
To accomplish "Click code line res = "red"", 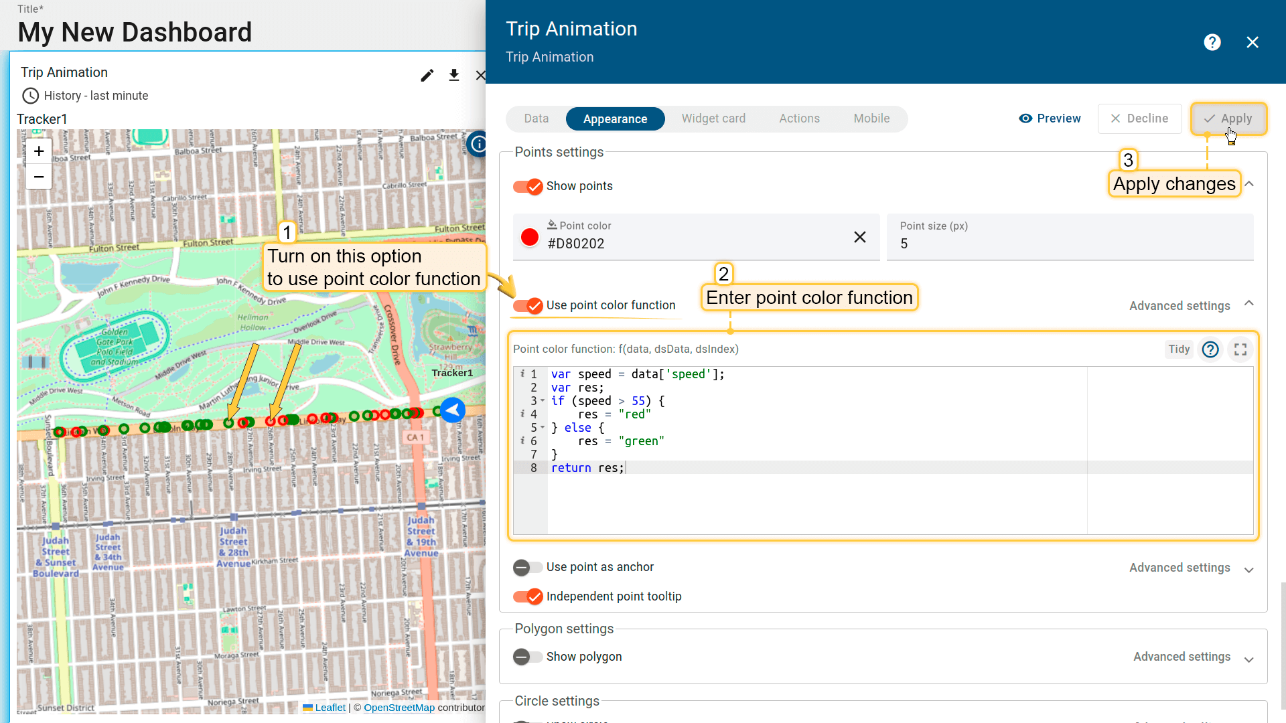I will 614,414.
